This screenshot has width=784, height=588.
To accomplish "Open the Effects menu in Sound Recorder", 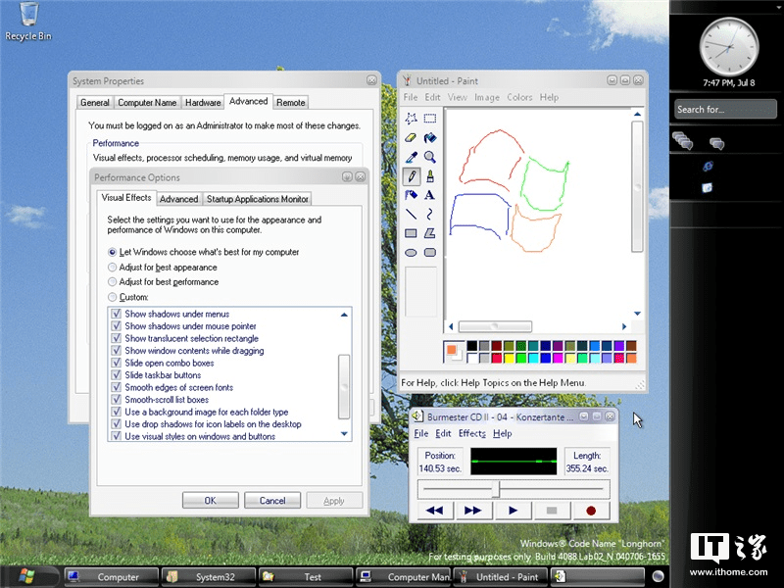I will click(x=471, y=433).
